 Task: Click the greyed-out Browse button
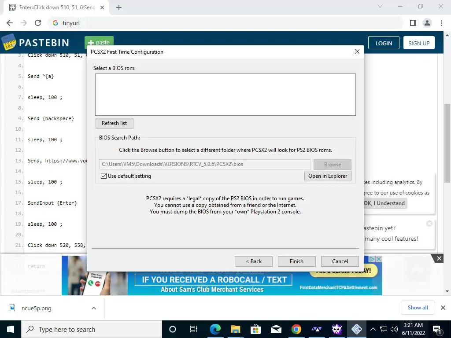(x=332, y=165)
